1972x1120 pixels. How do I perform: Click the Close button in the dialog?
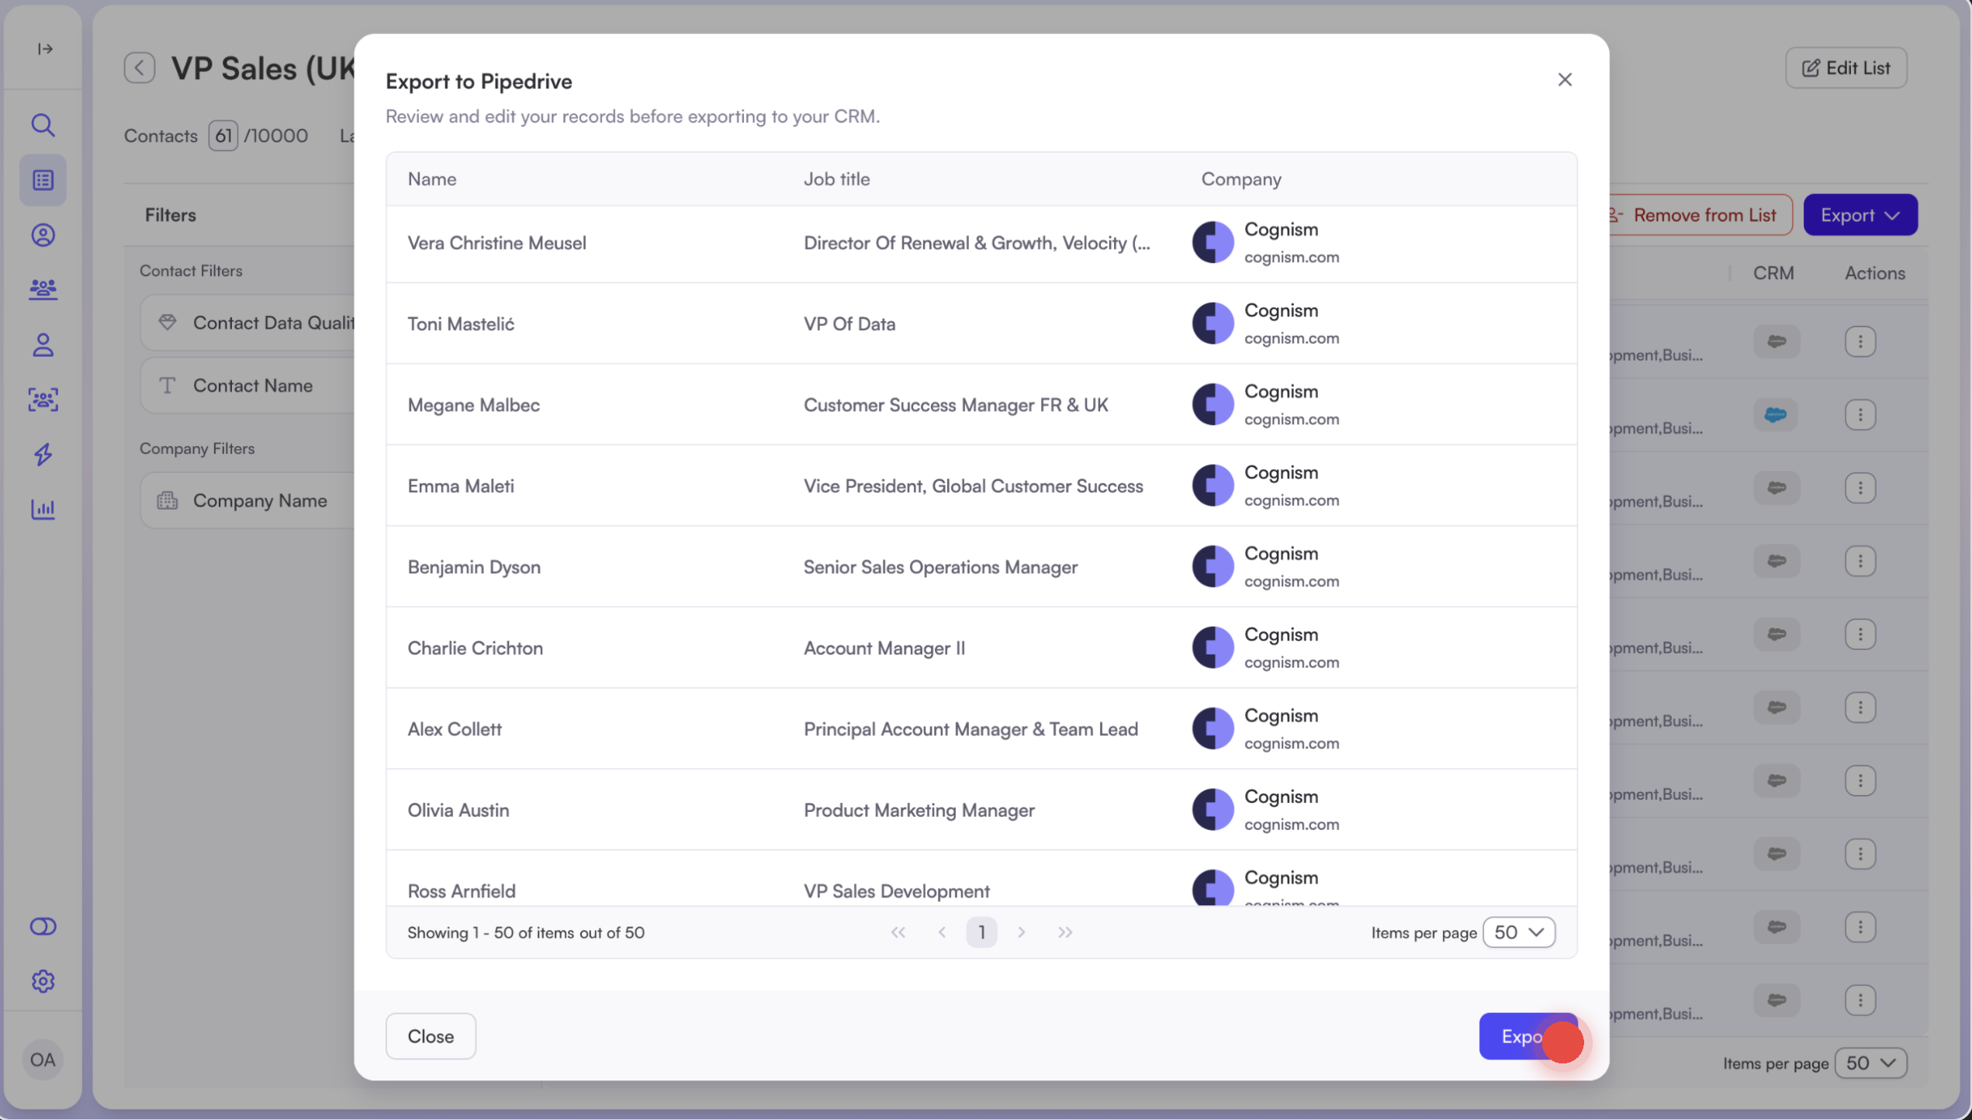431,1036
